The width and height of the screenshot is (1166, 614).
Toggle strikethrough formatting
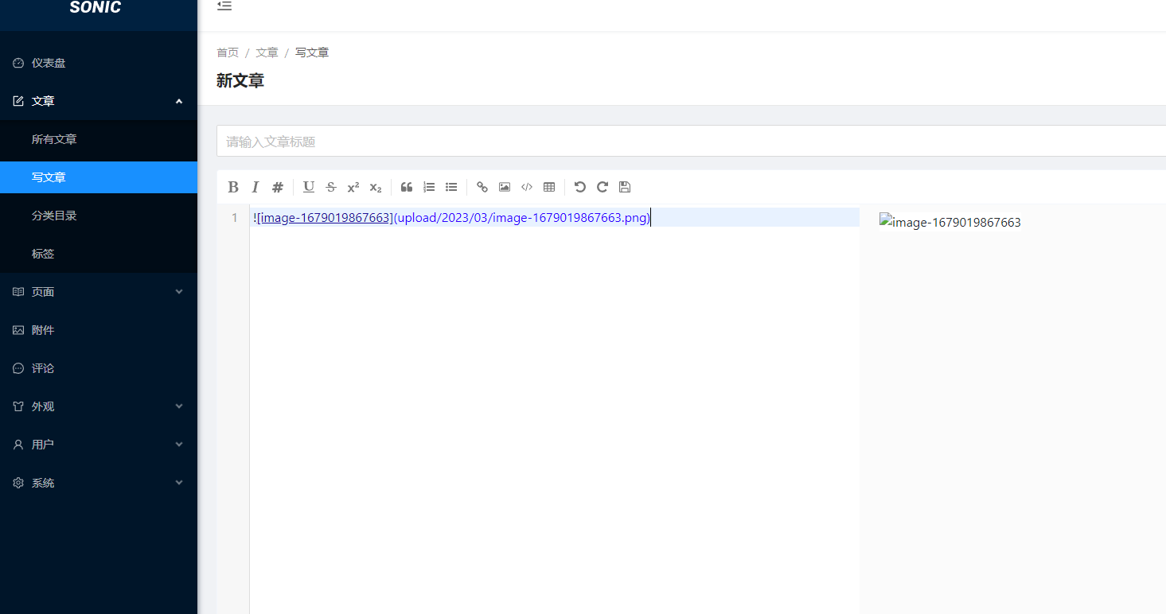[330, 186]
